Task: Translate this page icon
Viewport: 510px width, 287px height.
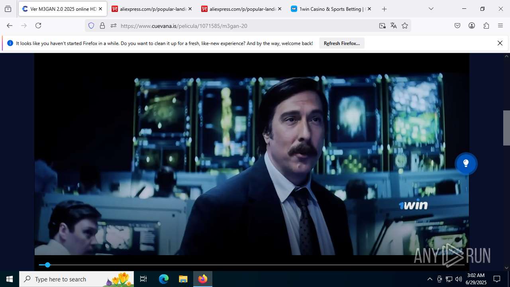Action: tap(394, 26)
